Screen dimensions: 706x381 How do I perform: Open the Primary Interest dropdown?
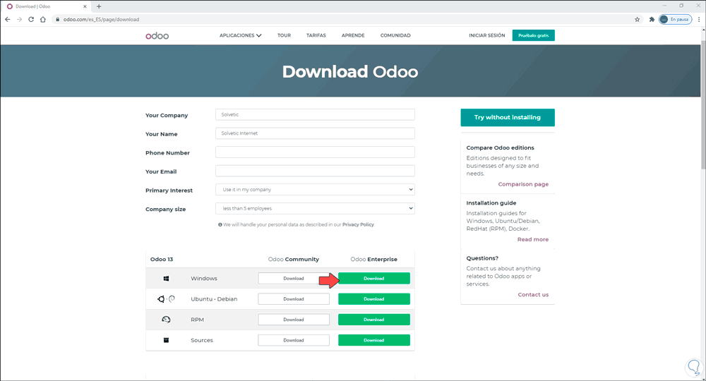[x=315, y=189]
